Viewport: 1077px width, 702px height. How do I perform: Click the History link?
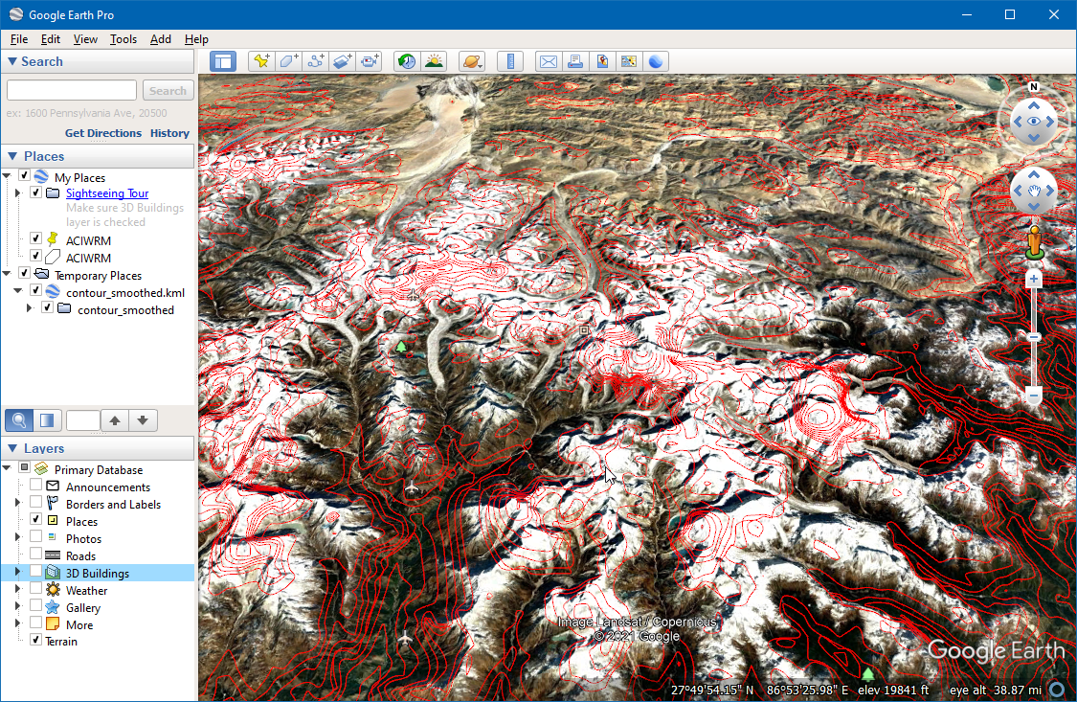[169, 133]
